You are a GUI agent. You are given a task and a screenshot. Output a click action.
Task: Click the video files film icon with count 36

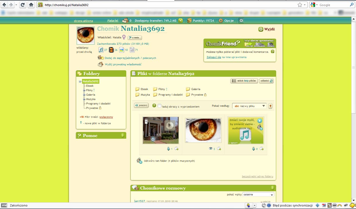point(111,50)
